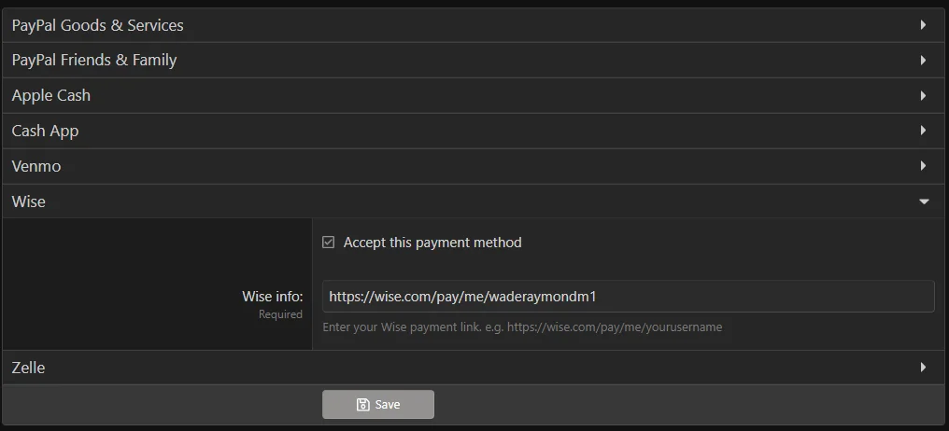This screenshot has width=949, height=431.
Task: Expand the Venmo section arrow
Action: [x=924, y=166]
